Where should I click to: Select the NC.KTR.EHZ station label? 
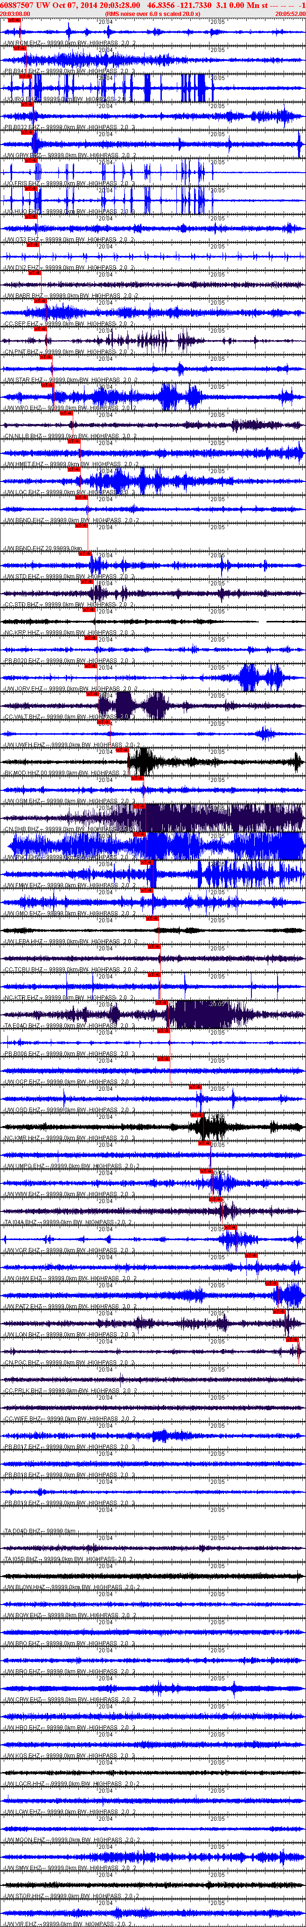[70, 997]
